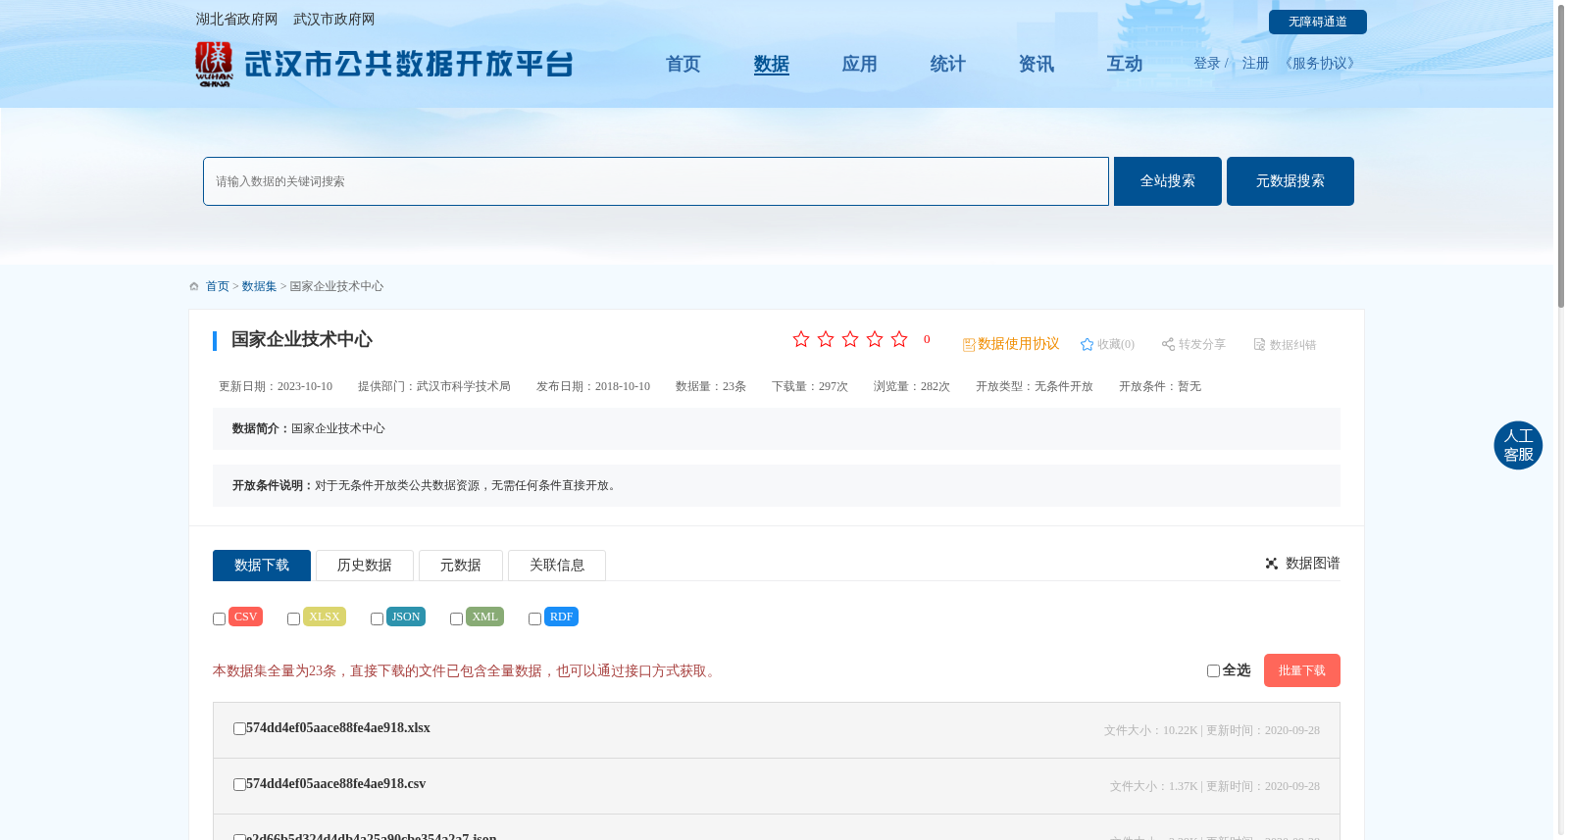The width and height of the screenshot is (1569, 840).
Task: Switch to the 关联信息 tab
Action: pos(557,566)
